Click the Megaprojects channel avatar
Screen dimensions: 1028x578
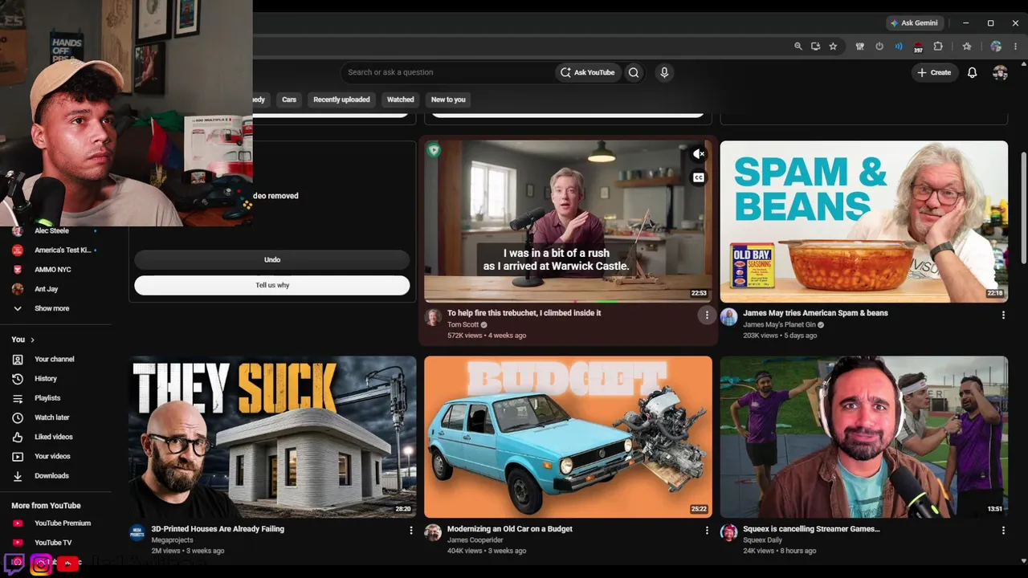tap(137, 532)
